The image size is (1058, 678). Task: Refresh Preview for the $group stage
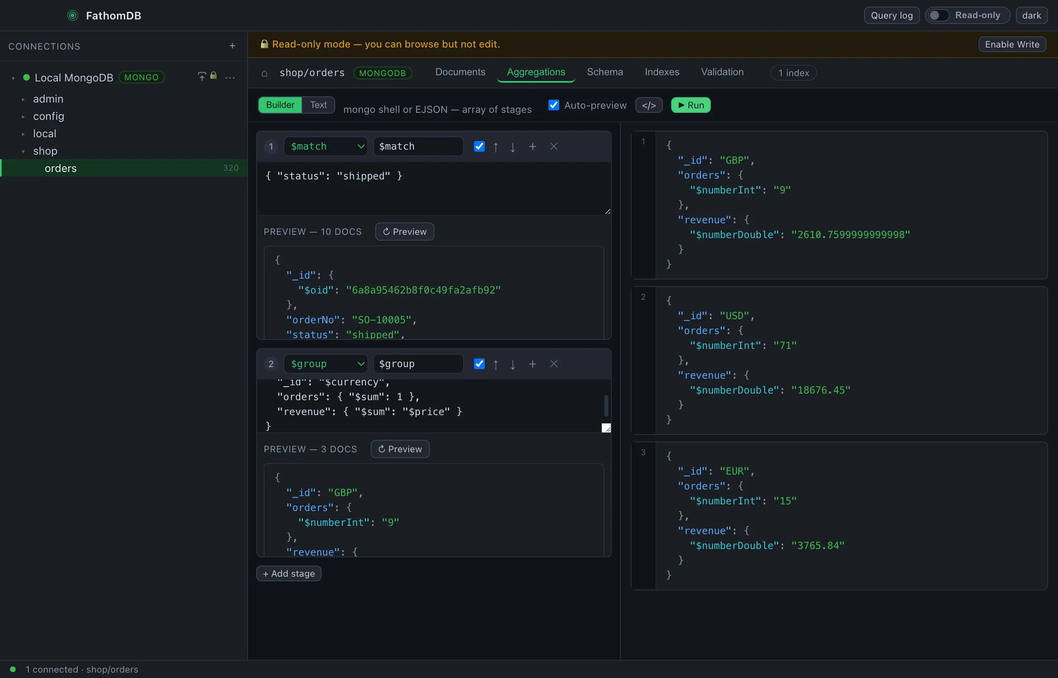point(400,449)
